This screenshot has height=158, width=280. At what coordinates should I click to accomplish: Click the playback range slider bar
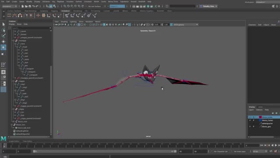(x=105, y=151)
